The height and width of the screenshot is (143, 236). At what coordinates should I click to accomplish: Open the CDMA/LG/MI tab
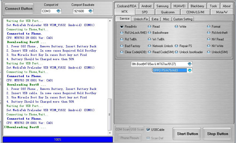pyautogui.click(x=195, y=12)
